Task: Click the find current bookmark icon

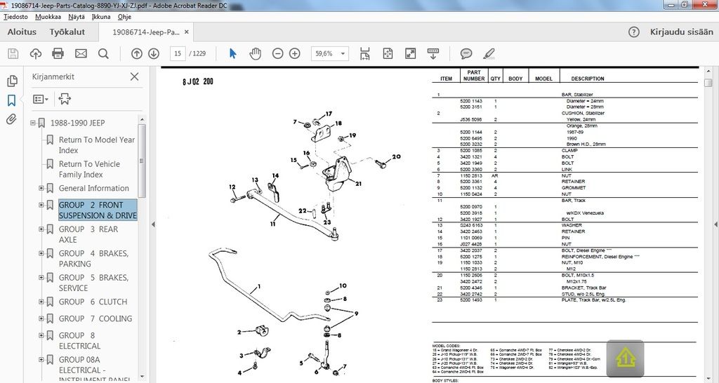Action: [65, 99]
